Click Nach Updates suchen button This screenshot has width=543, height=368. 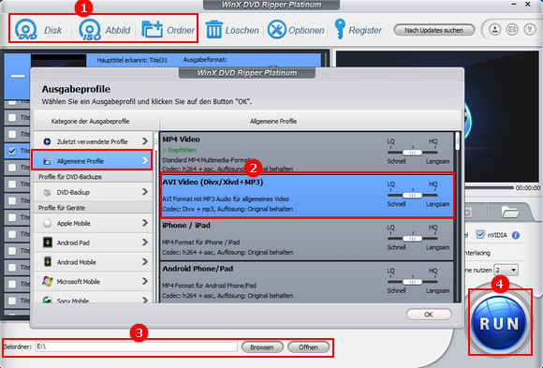pyautogui.click(x=433, y=31)
